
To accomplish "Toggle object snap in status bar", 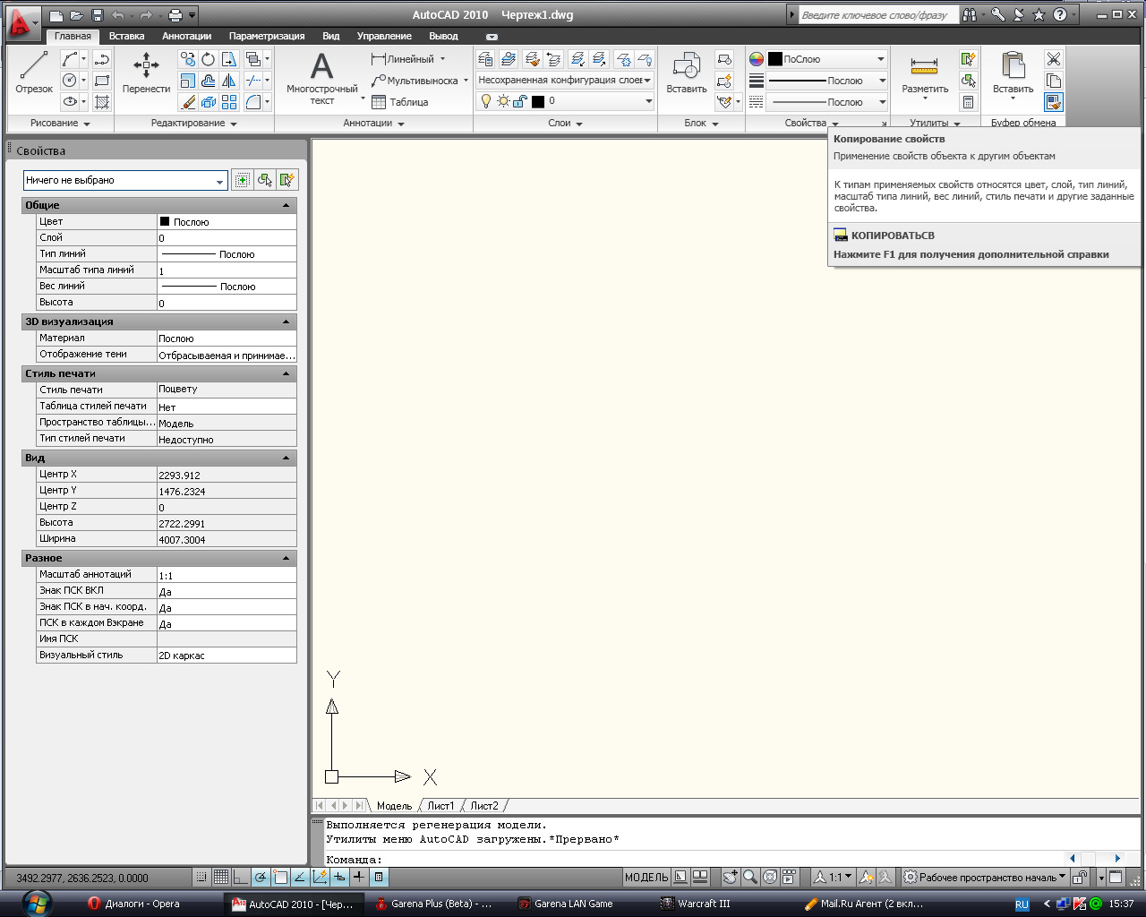I will pos(280,878).
